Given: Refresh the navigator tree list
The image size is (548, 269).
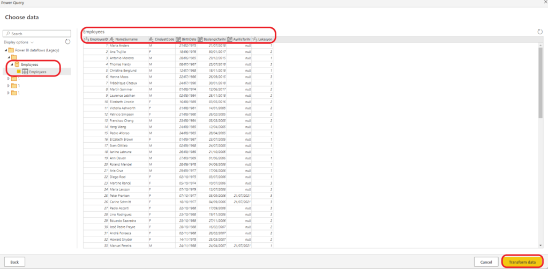Looking at the screenshot, I should [x=67, y=42].
